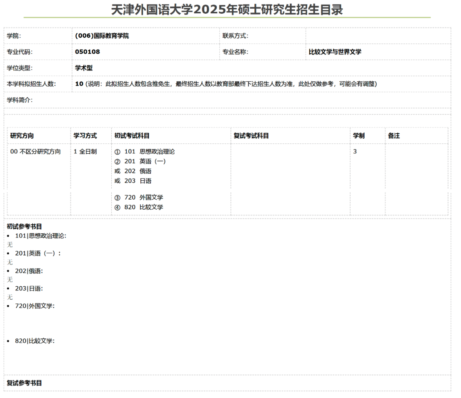Click the 研究方向 column header
Screen dimensions: 461x398
(22, 135)
